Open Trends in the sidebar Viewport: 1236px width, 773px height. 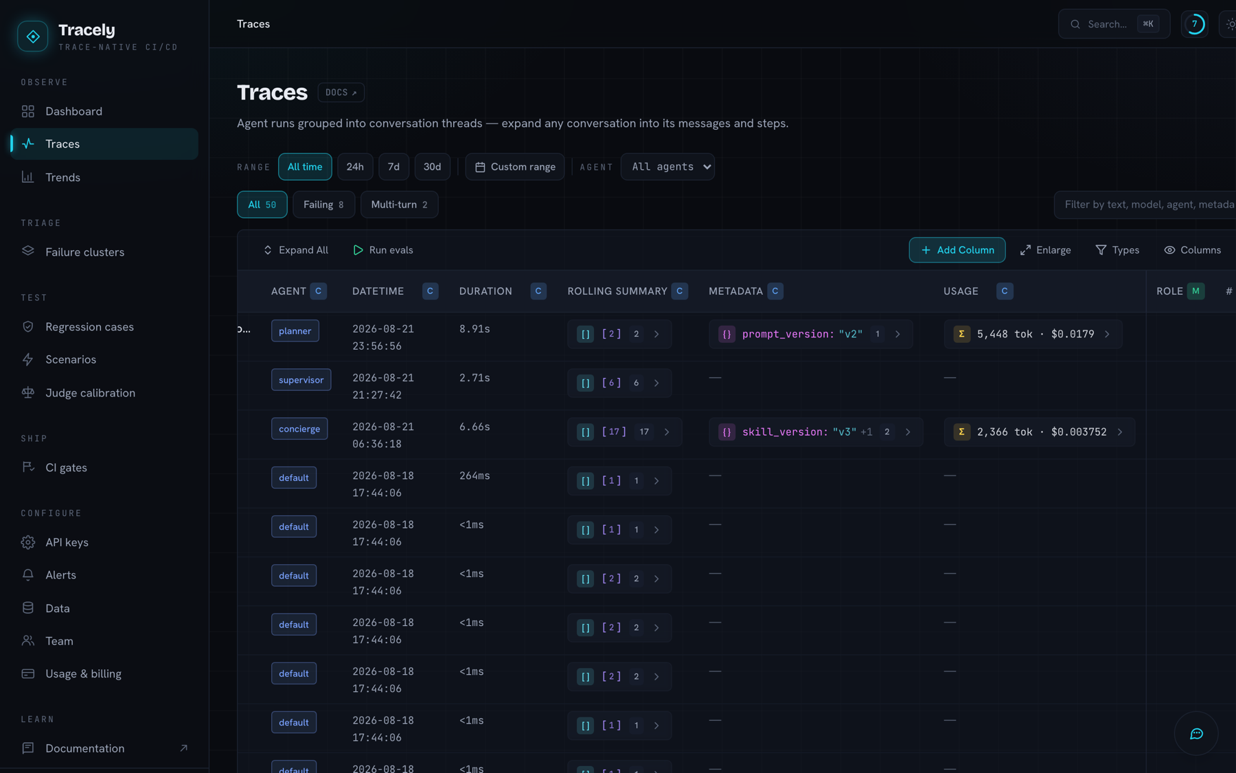point(104,177)
